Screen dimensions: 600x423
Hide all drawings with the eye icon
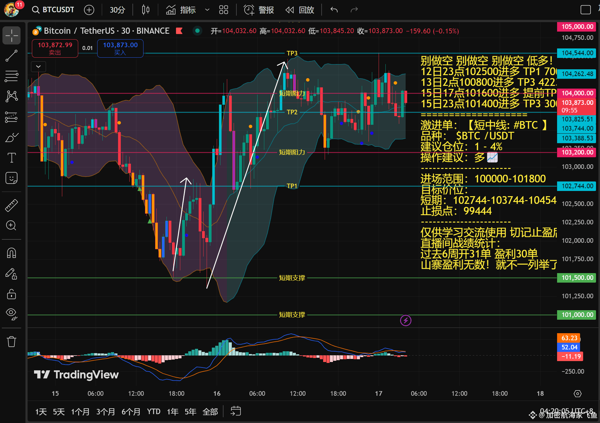click(12, 314)
